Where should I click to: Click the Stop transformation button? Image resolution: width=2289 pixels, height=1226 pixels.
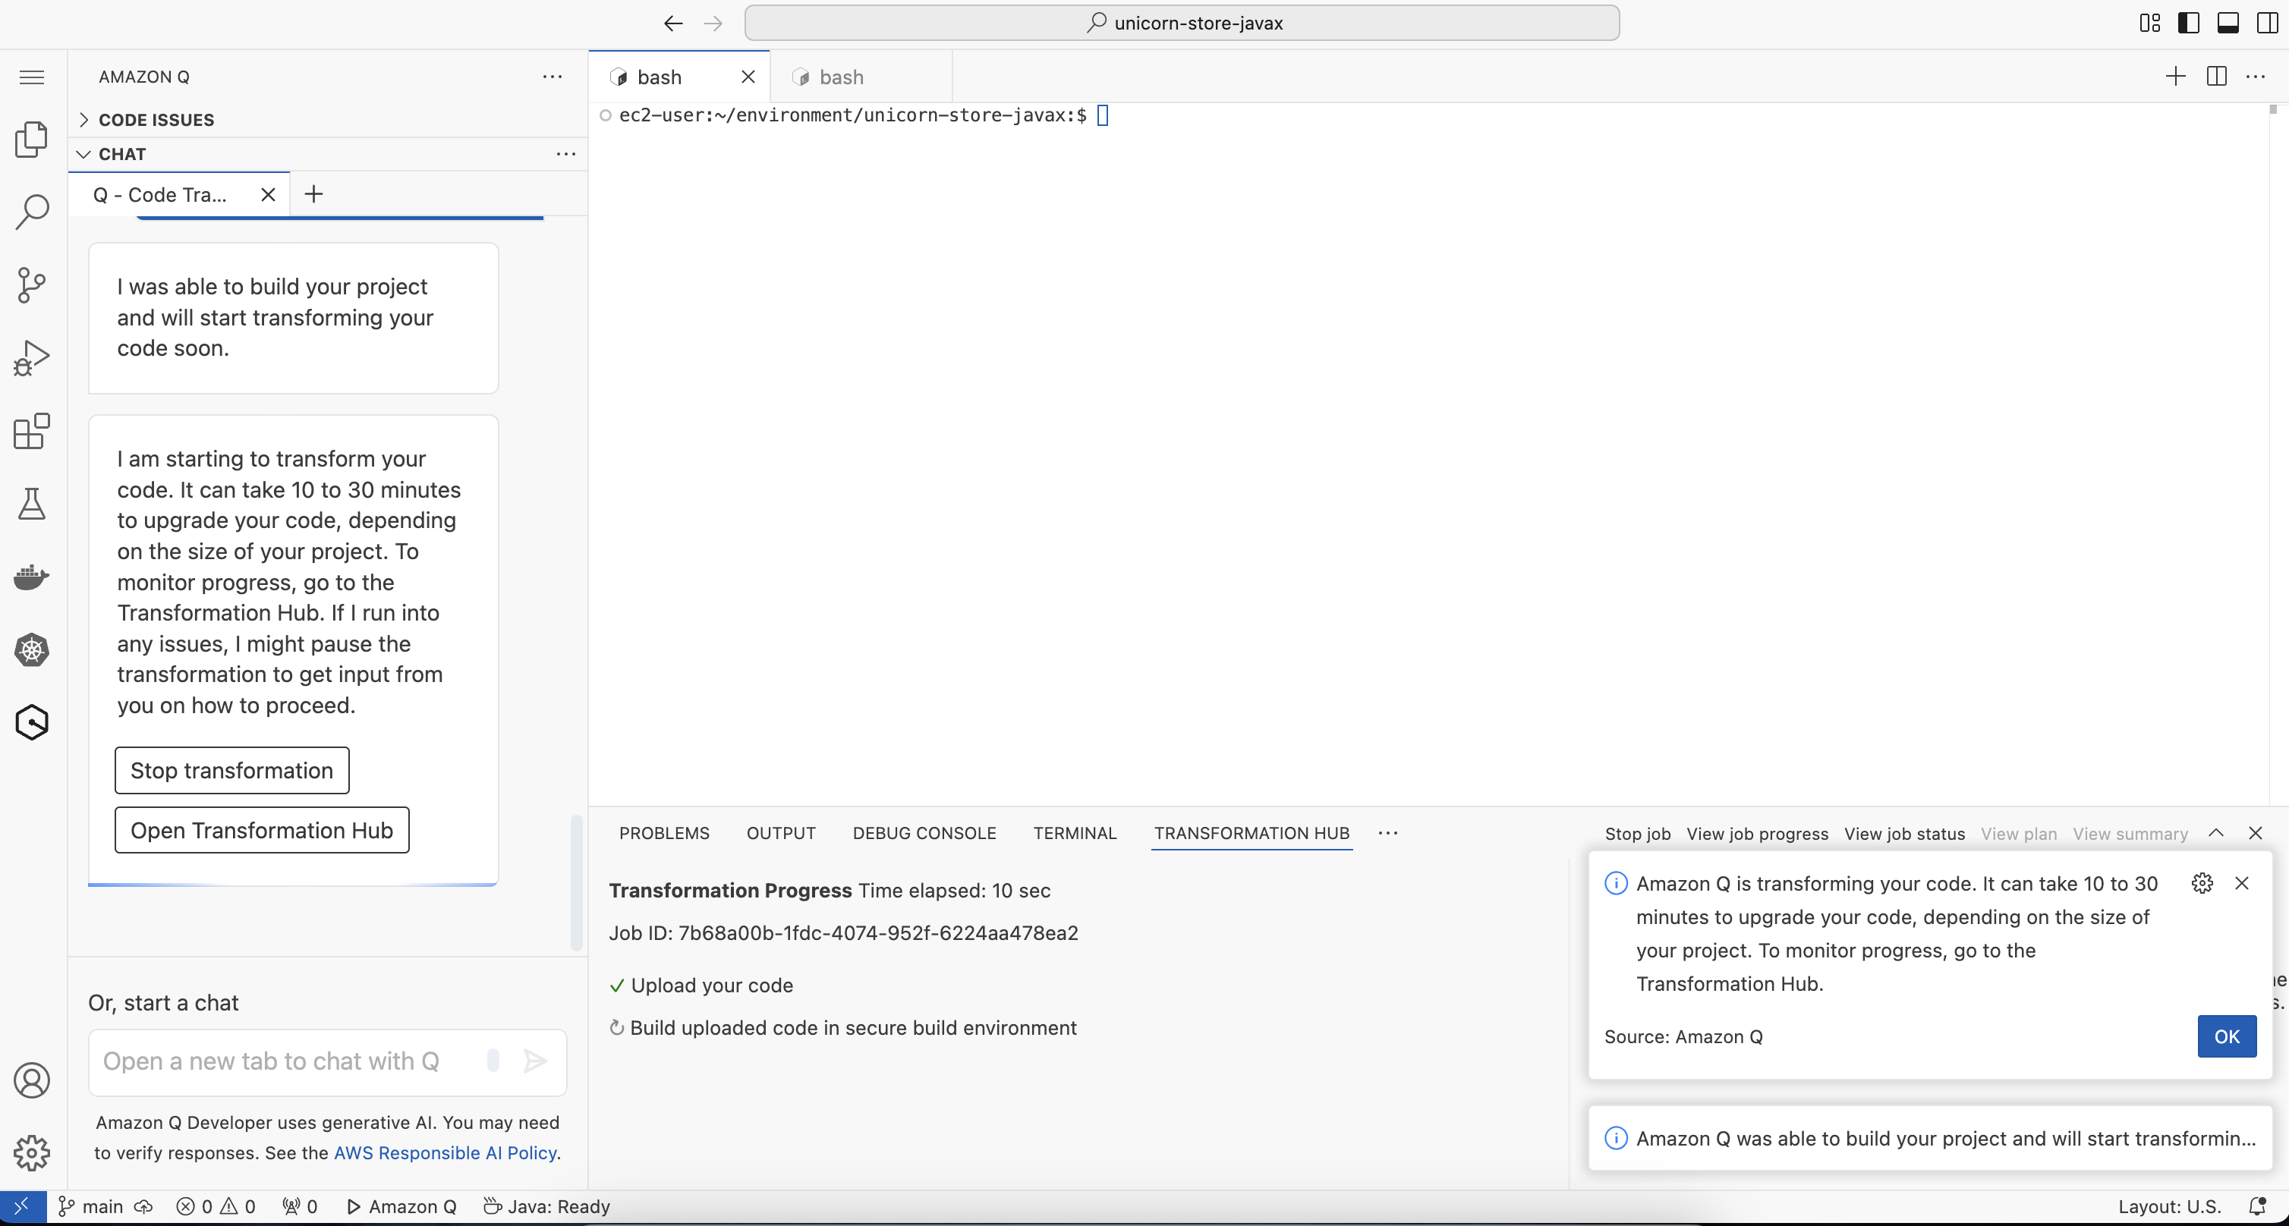[231, 770]
